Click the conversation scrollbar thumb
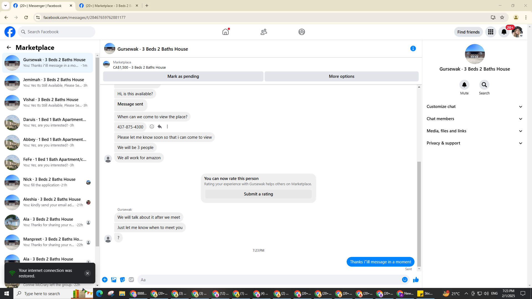532x299 pixels. [419, 213]
